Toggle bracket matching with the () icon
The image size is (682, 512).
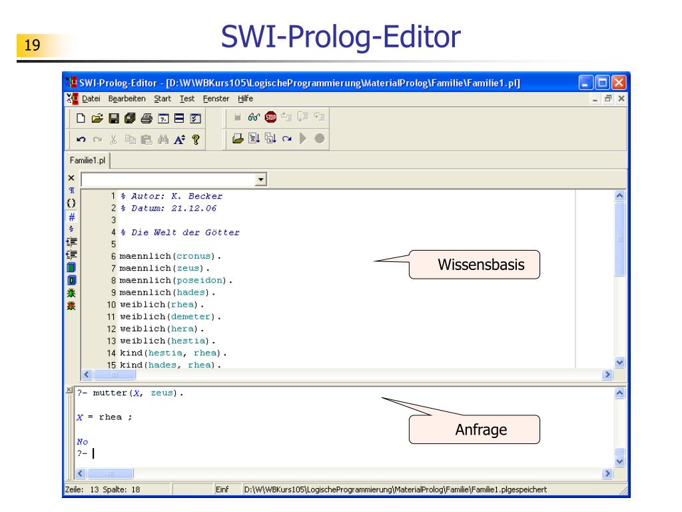pyautogui.click(x=71, y=203)
